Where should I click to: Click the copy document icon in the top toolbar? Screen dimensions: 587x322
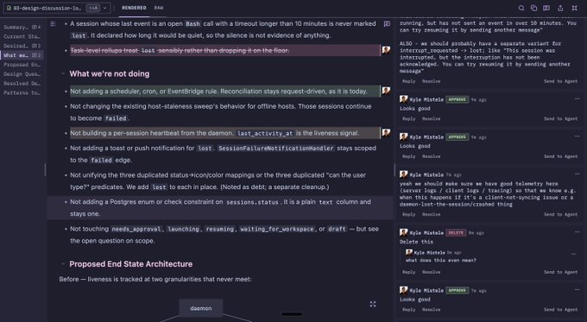pos(533,8)
